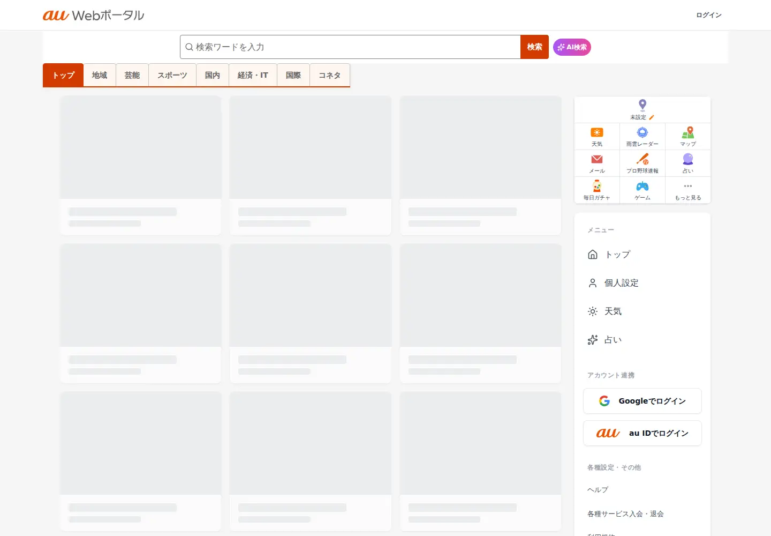Image resolution: width=771 pixels, height=536 pixels.
Task: Click the sparkle icon beside 占い menu
Action: 593,340
